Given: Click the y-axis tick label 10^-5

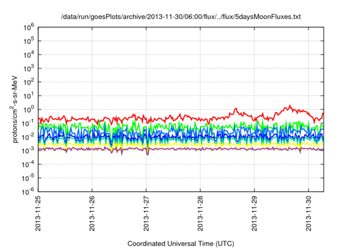Looking at the screenshot, I should (x=28, y=178).
